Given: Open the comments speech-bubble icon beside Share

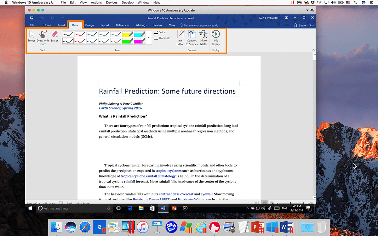Looking at the screenshot, I should click(312, 25).
